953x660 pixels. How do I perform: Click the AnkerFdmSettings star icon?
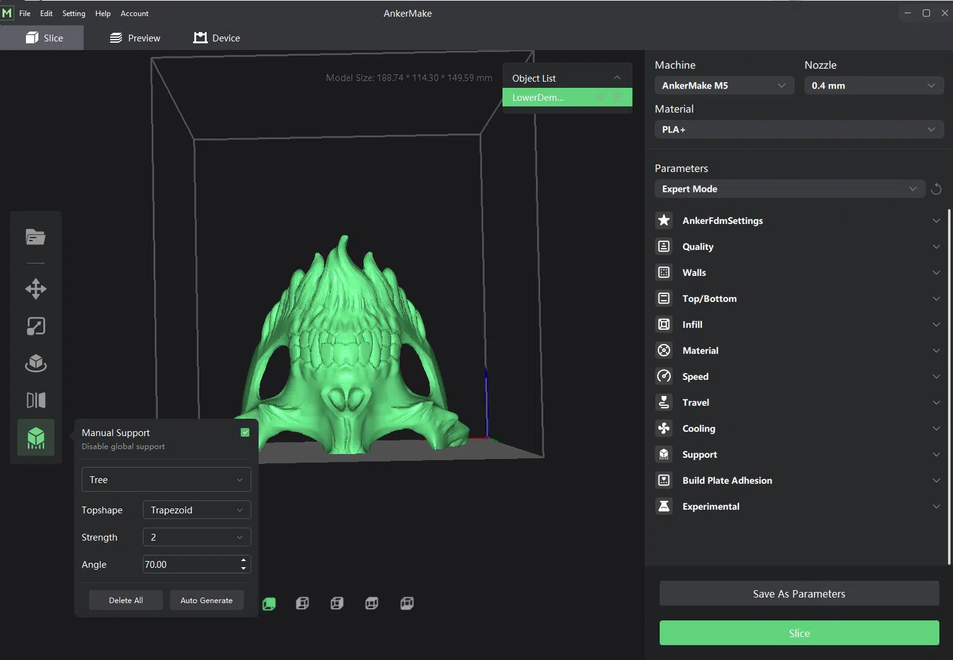[x=664, y=220]
